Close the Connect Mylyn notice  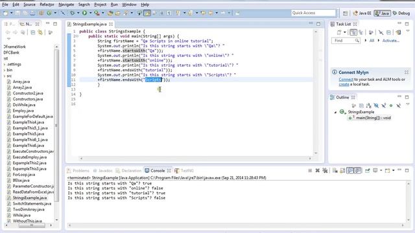pos(407,72)
